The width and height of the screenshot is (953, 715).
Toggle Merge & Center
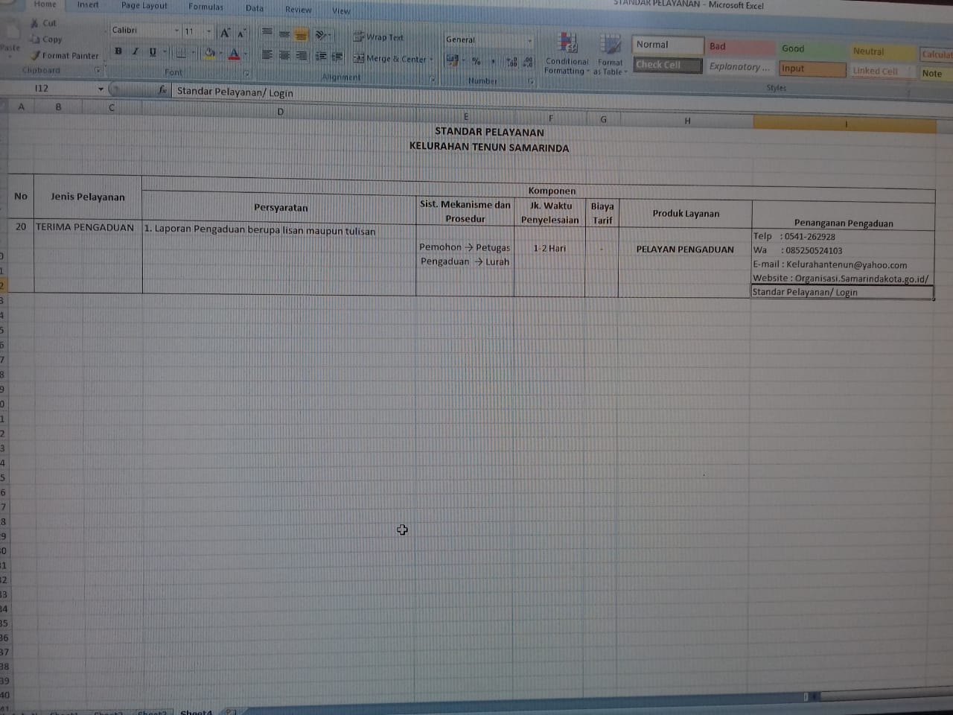(x=389, y=58)
